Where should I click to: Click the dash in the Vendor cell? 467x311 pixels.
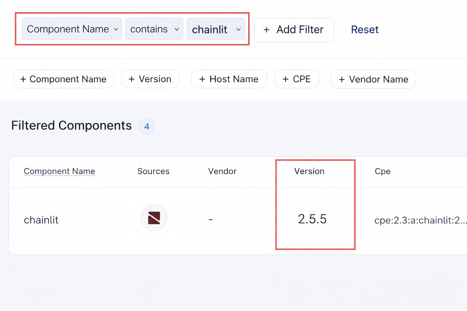tap(211, 219)
